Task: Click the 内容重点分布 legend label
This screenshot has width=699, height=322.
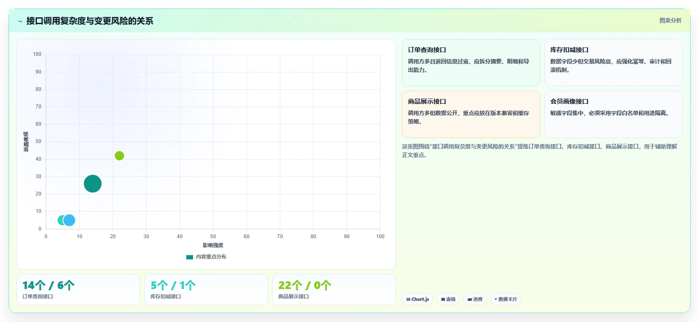Action: 211,257
